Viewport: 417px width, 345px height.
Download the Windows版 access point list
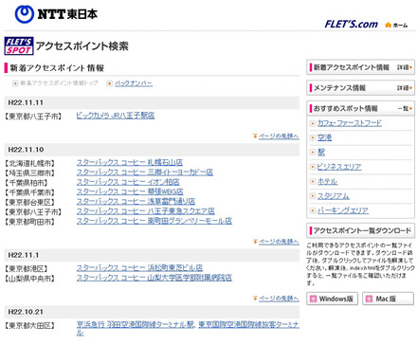(x=332, y=299)
